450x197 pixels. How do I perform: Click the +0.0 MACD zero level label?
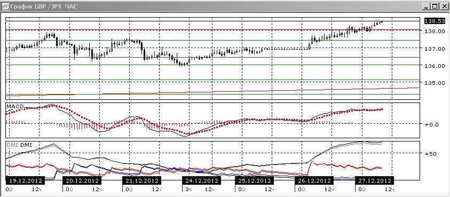tap(432, 124)
